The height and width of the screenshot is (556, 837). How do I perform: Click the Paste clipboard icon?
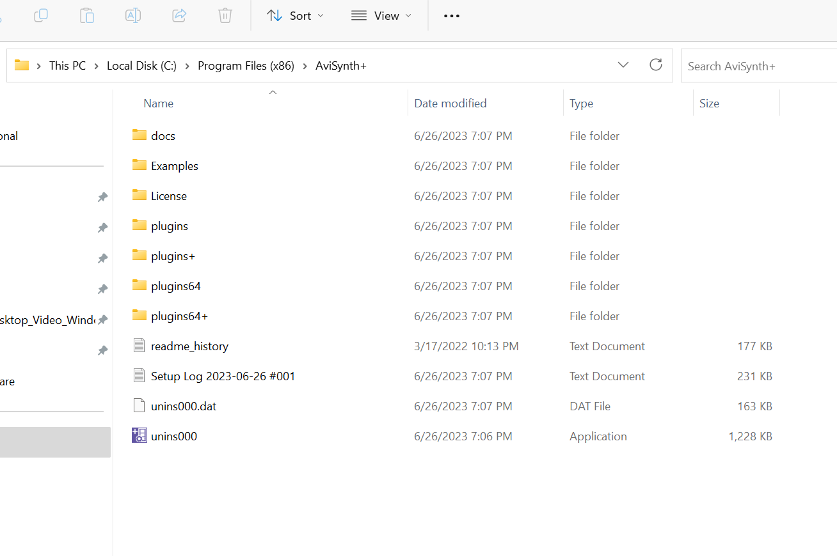[87, 15]
